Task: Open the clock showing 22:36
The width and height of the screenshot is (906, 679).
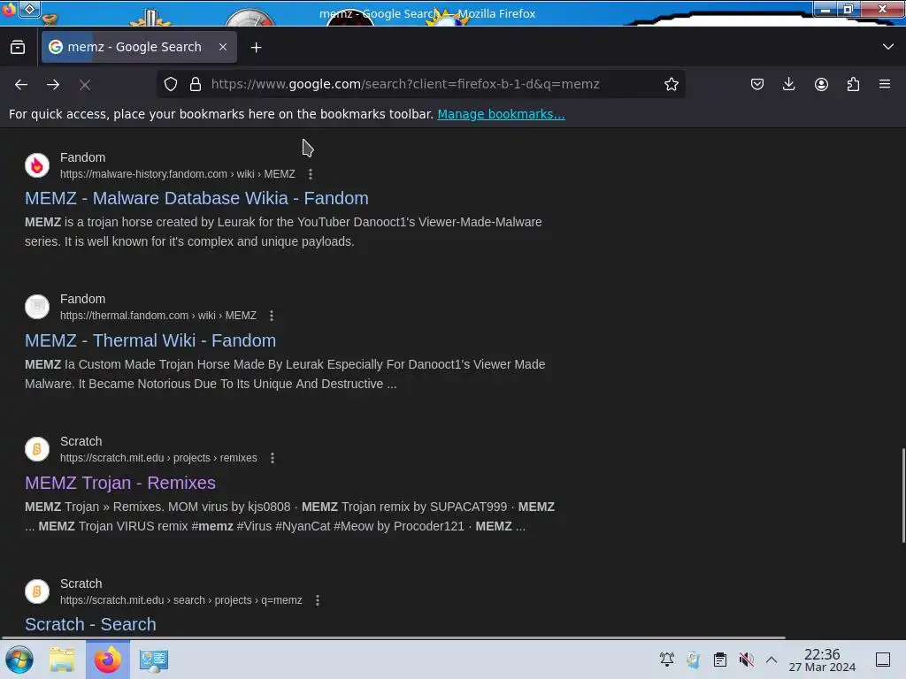Action: (822, 660)
